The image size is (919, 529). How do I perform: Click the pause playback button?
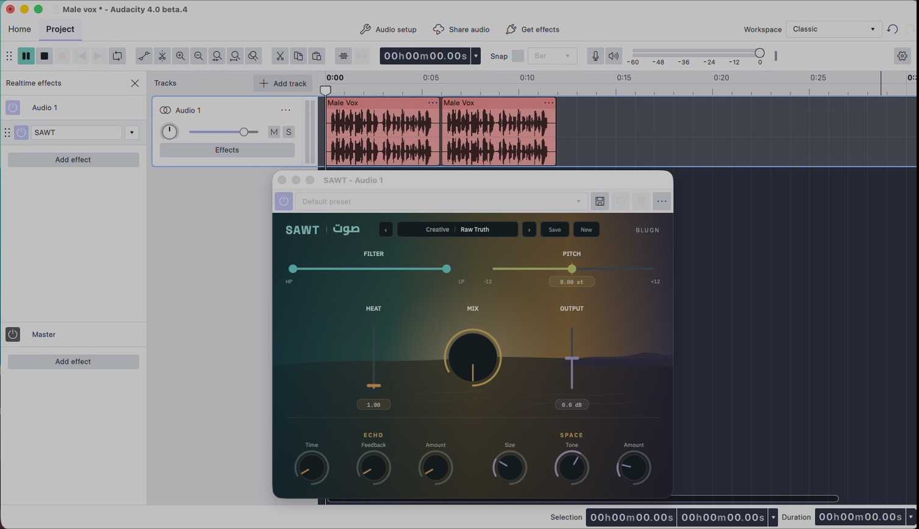(x=26, y=56)
